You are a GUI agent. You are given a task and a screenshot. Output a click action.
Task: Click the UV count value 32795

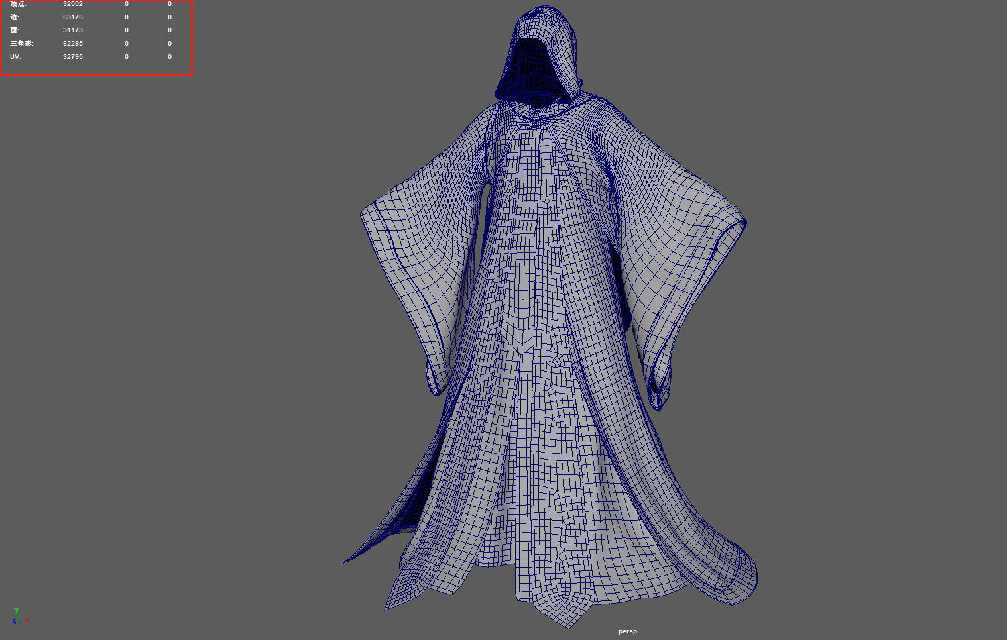click(x=72, y=56)
